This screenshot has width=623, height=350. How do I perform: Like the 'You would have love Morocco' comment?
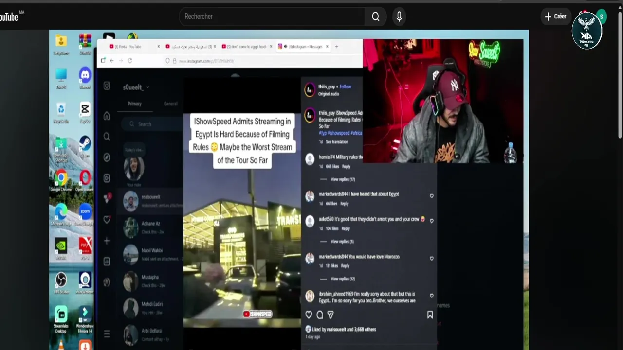click(432, 259)
